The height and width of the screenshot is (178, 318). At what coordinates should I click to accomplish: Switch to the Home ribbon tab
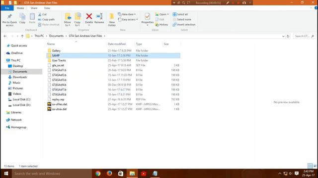[20, 8]
